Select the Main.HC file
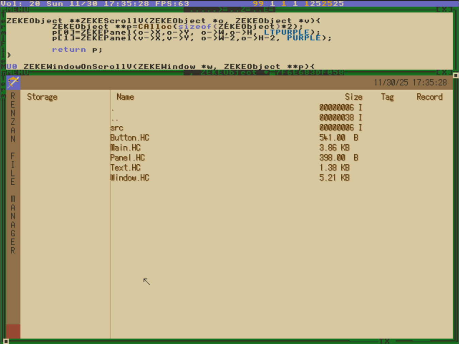459x344 pixels. click(x=125, y=148)
